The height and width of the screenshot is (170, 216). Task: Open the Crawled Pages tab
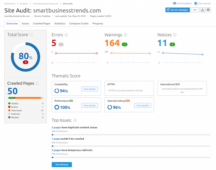click(42, 23)
